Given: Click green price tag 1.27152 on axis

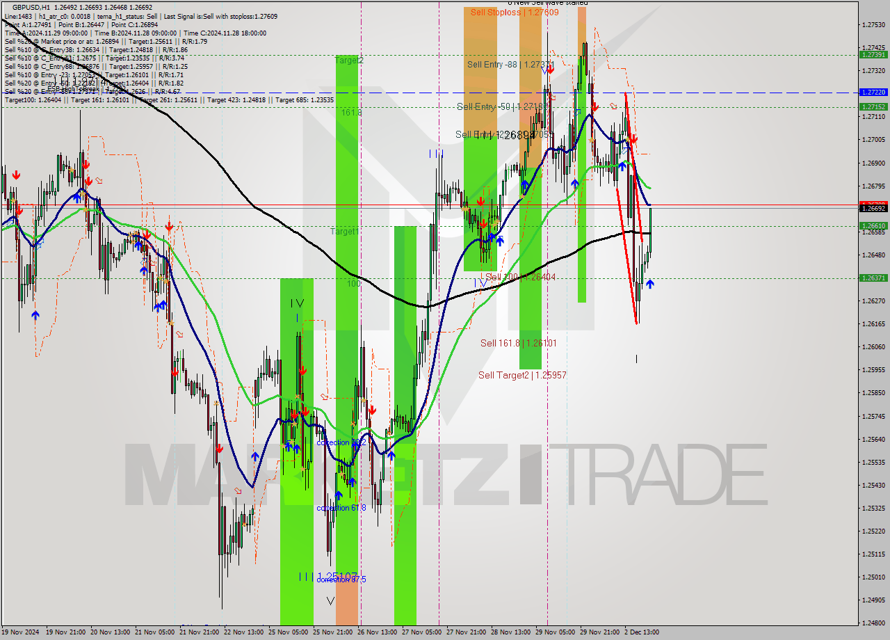Looking at the screenshot, I should (x=873, y=106).
